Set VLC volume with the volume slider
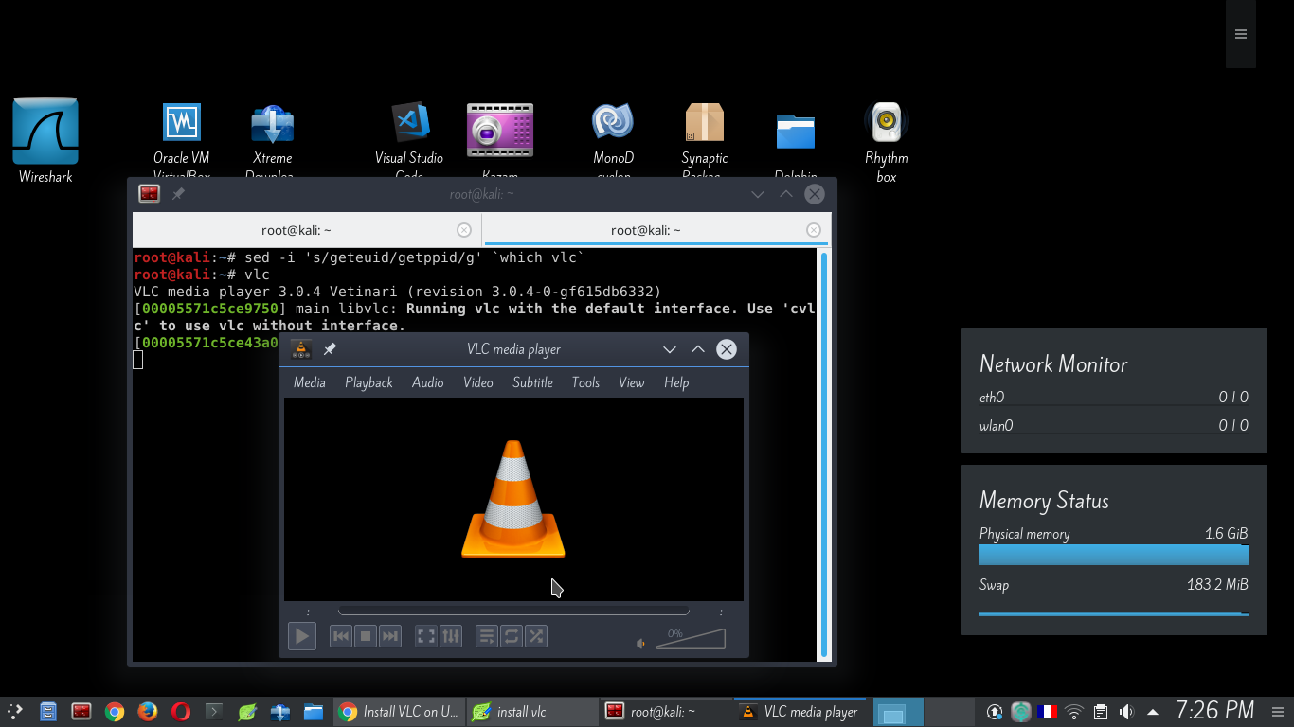 [x=691, y=639]
